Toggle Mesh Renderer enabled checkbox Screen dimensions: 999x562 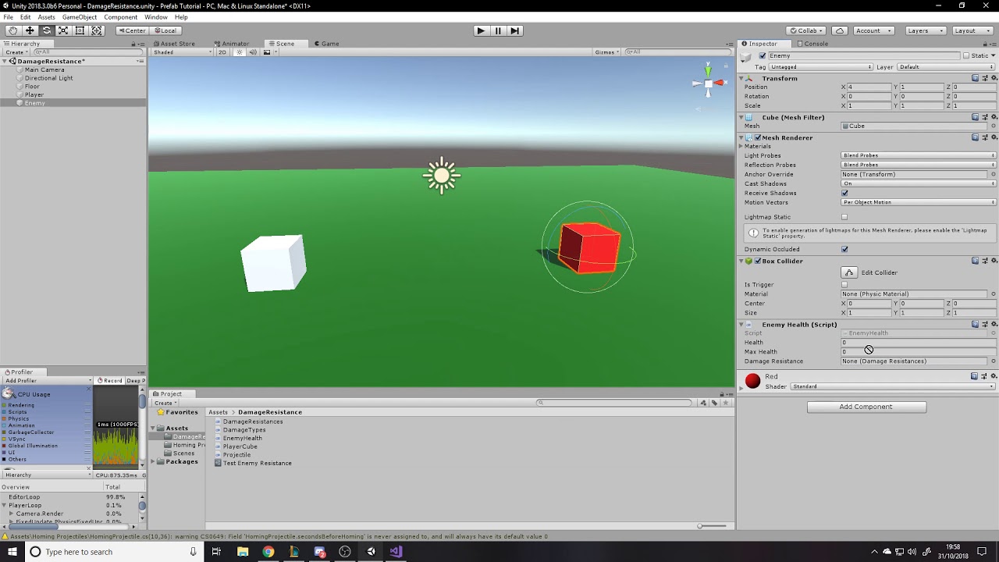click(x=758, y=137)
